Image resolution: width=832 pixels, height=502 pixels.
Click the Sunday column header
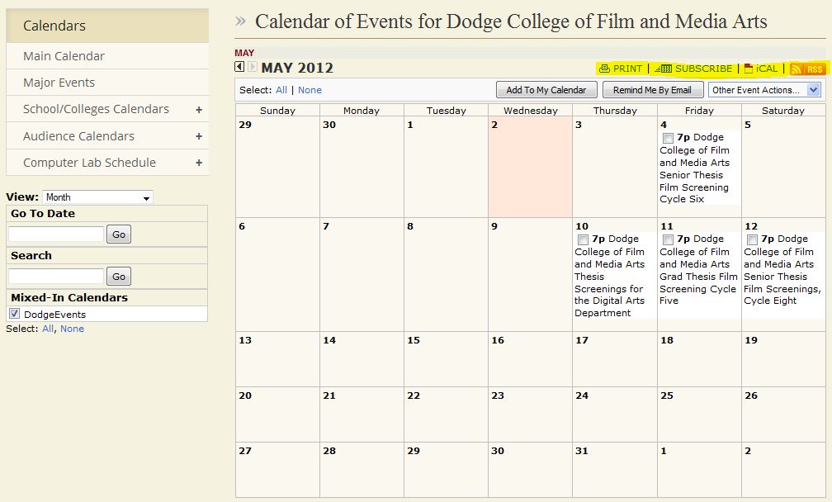(277, 111)
